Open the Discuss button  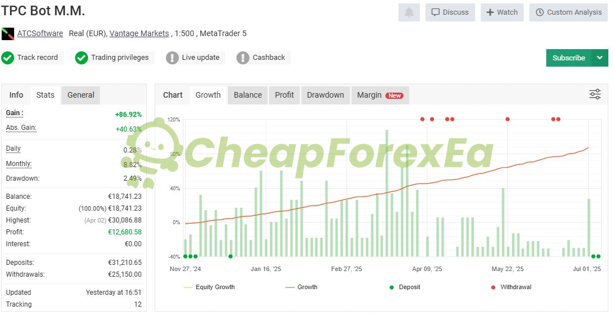450,12
